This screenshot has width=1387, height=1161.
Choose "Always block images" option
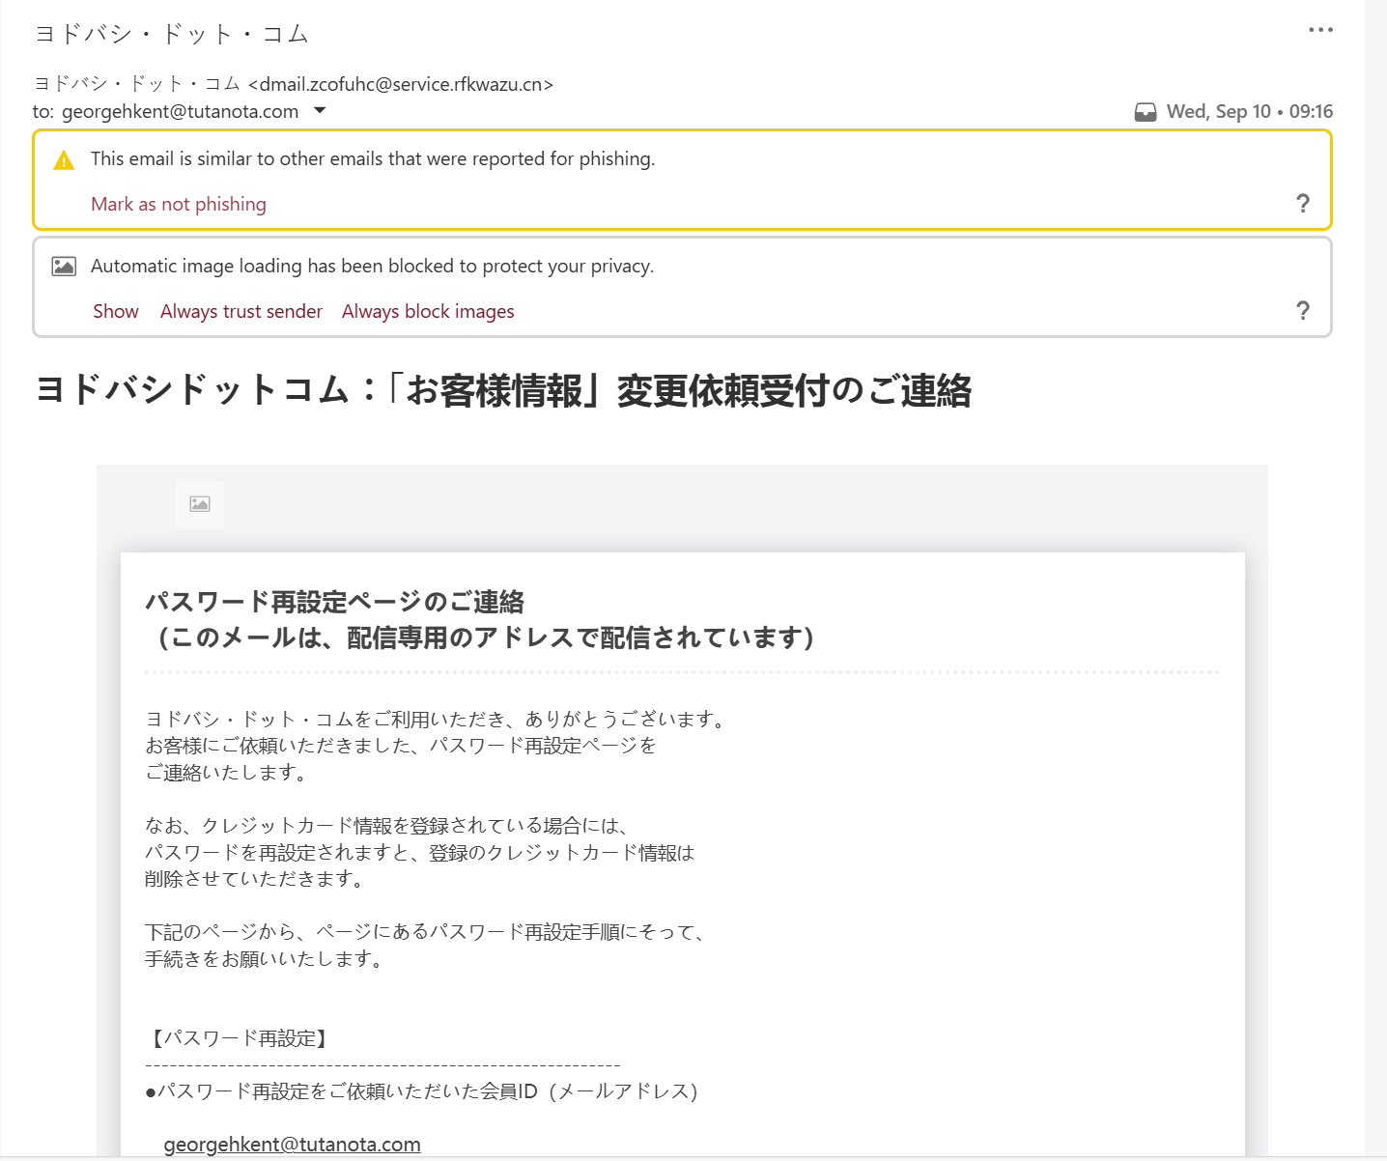coord(428,311)
